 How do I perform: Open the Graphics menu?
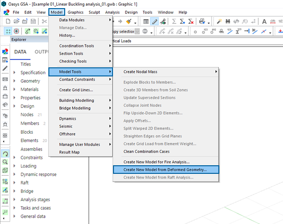pyautogui.click(x=76, y=12)
